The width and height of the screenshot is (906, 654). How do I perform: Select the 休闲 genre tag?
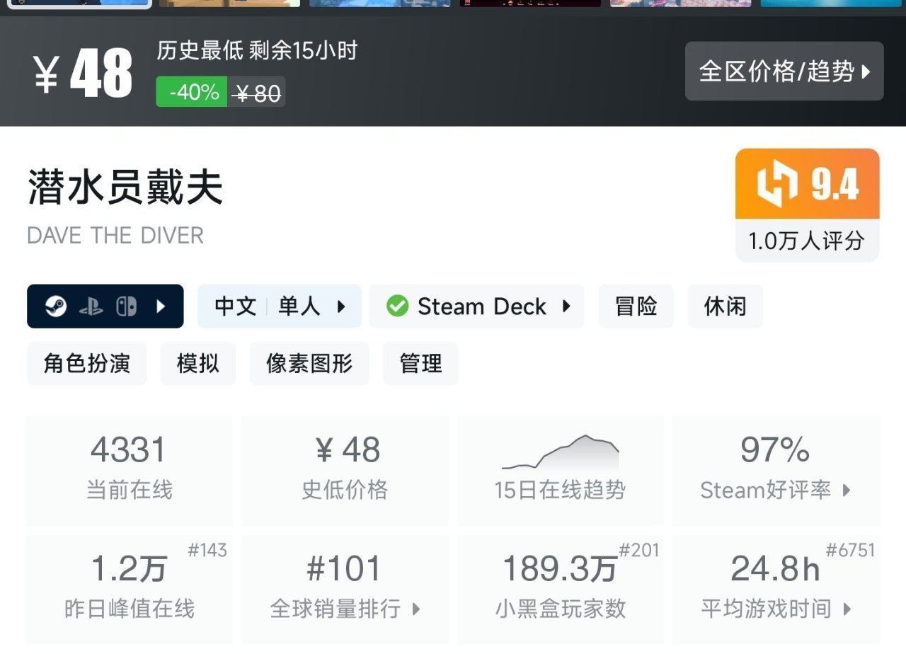[726, 306]
